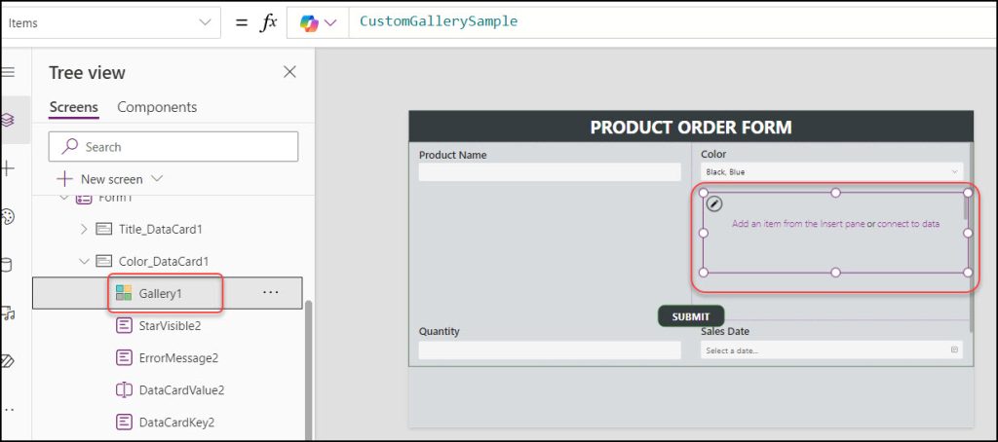Image resolution: width=998 pixels, height=442 pixels.
Task: Open the Gallery1 more options ellipsis
Action: tap(271, 292)
